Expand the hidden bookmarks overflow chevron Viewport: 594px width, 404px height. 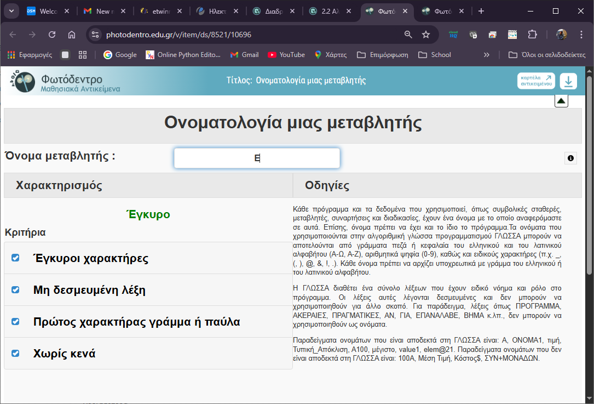(x=487, y=55)
